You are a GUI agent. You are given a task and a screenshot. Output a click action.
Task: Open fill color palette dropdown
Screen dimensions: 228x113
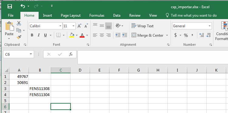77,35
